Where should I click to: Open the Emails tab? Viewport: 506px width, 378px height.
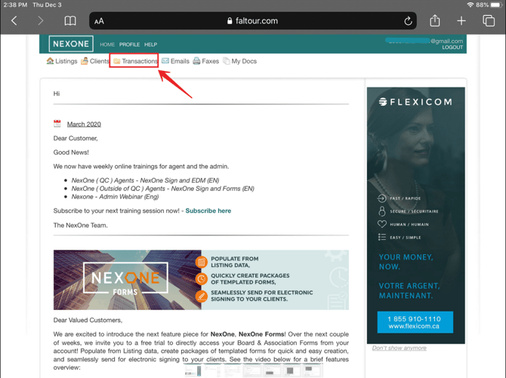[x=175, y=61]
